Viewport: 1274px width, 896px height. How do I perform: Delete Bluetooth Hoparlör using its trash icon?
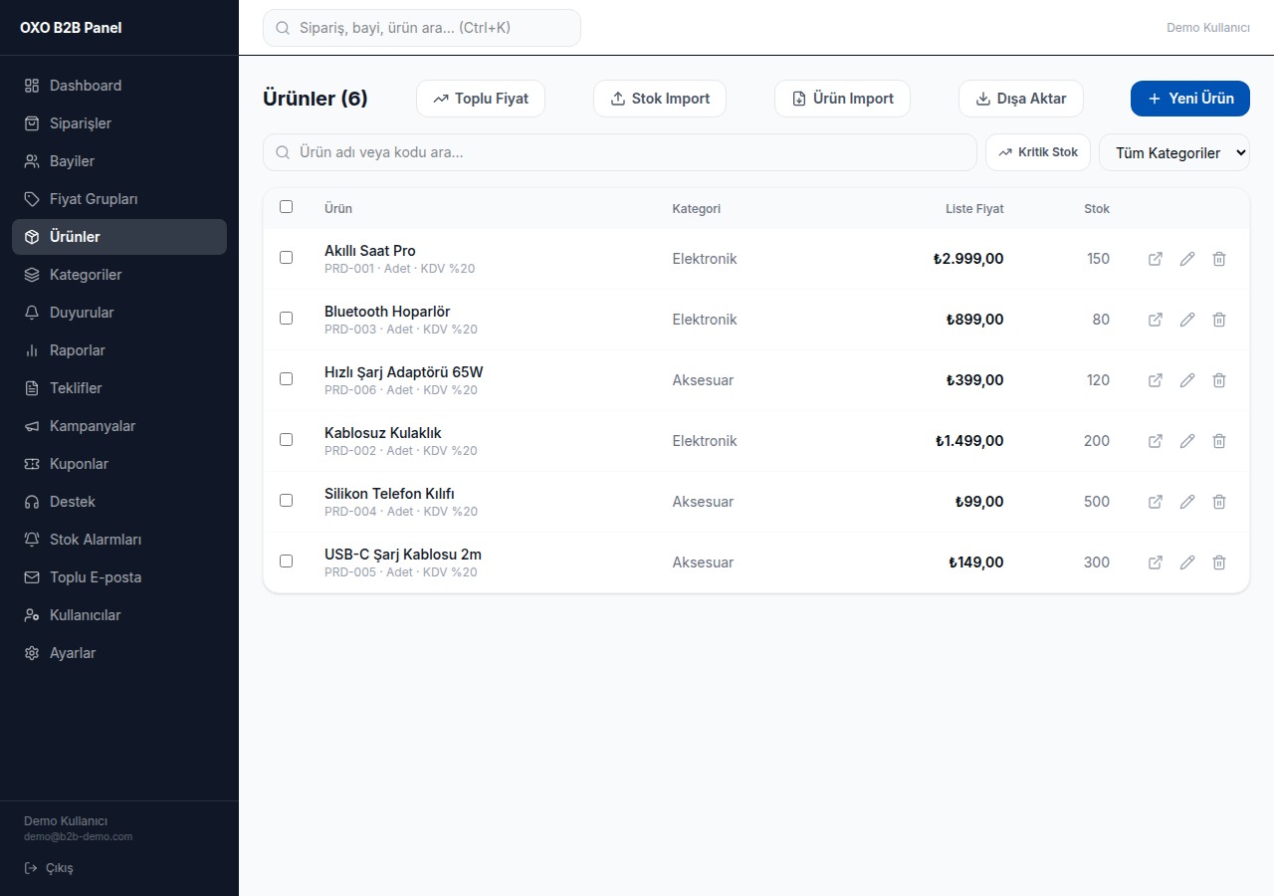tap(1219, 320)
